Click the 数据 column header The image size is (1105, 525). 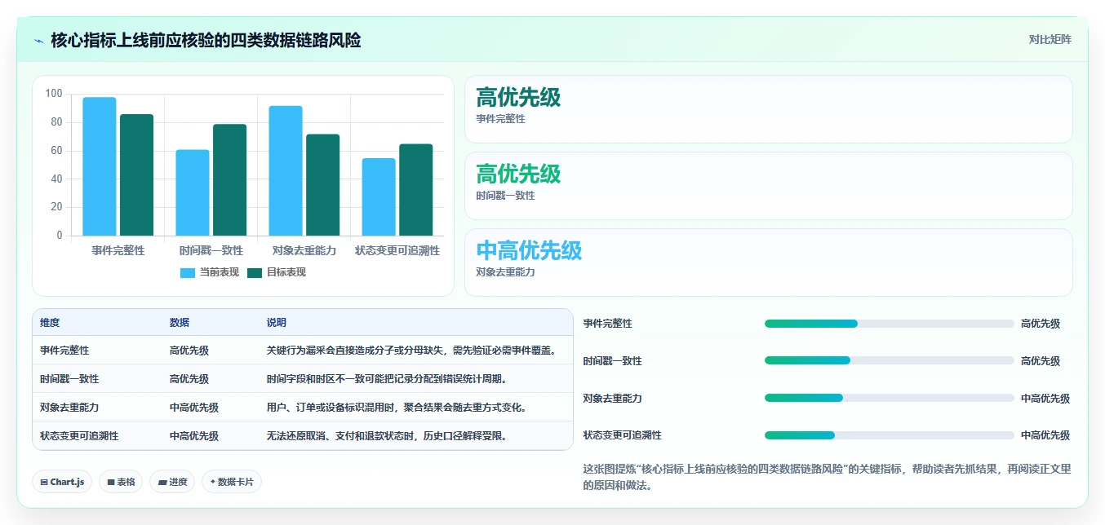pyautogui.click(x=180, y=323)
